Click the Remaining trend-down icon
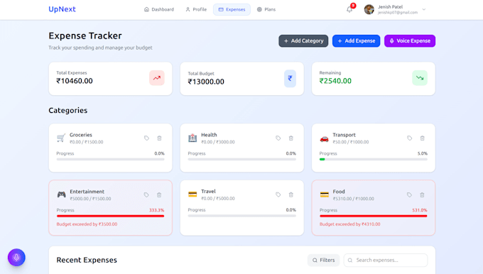The height and width of the screenshot is (274, 483). point(420,78)
